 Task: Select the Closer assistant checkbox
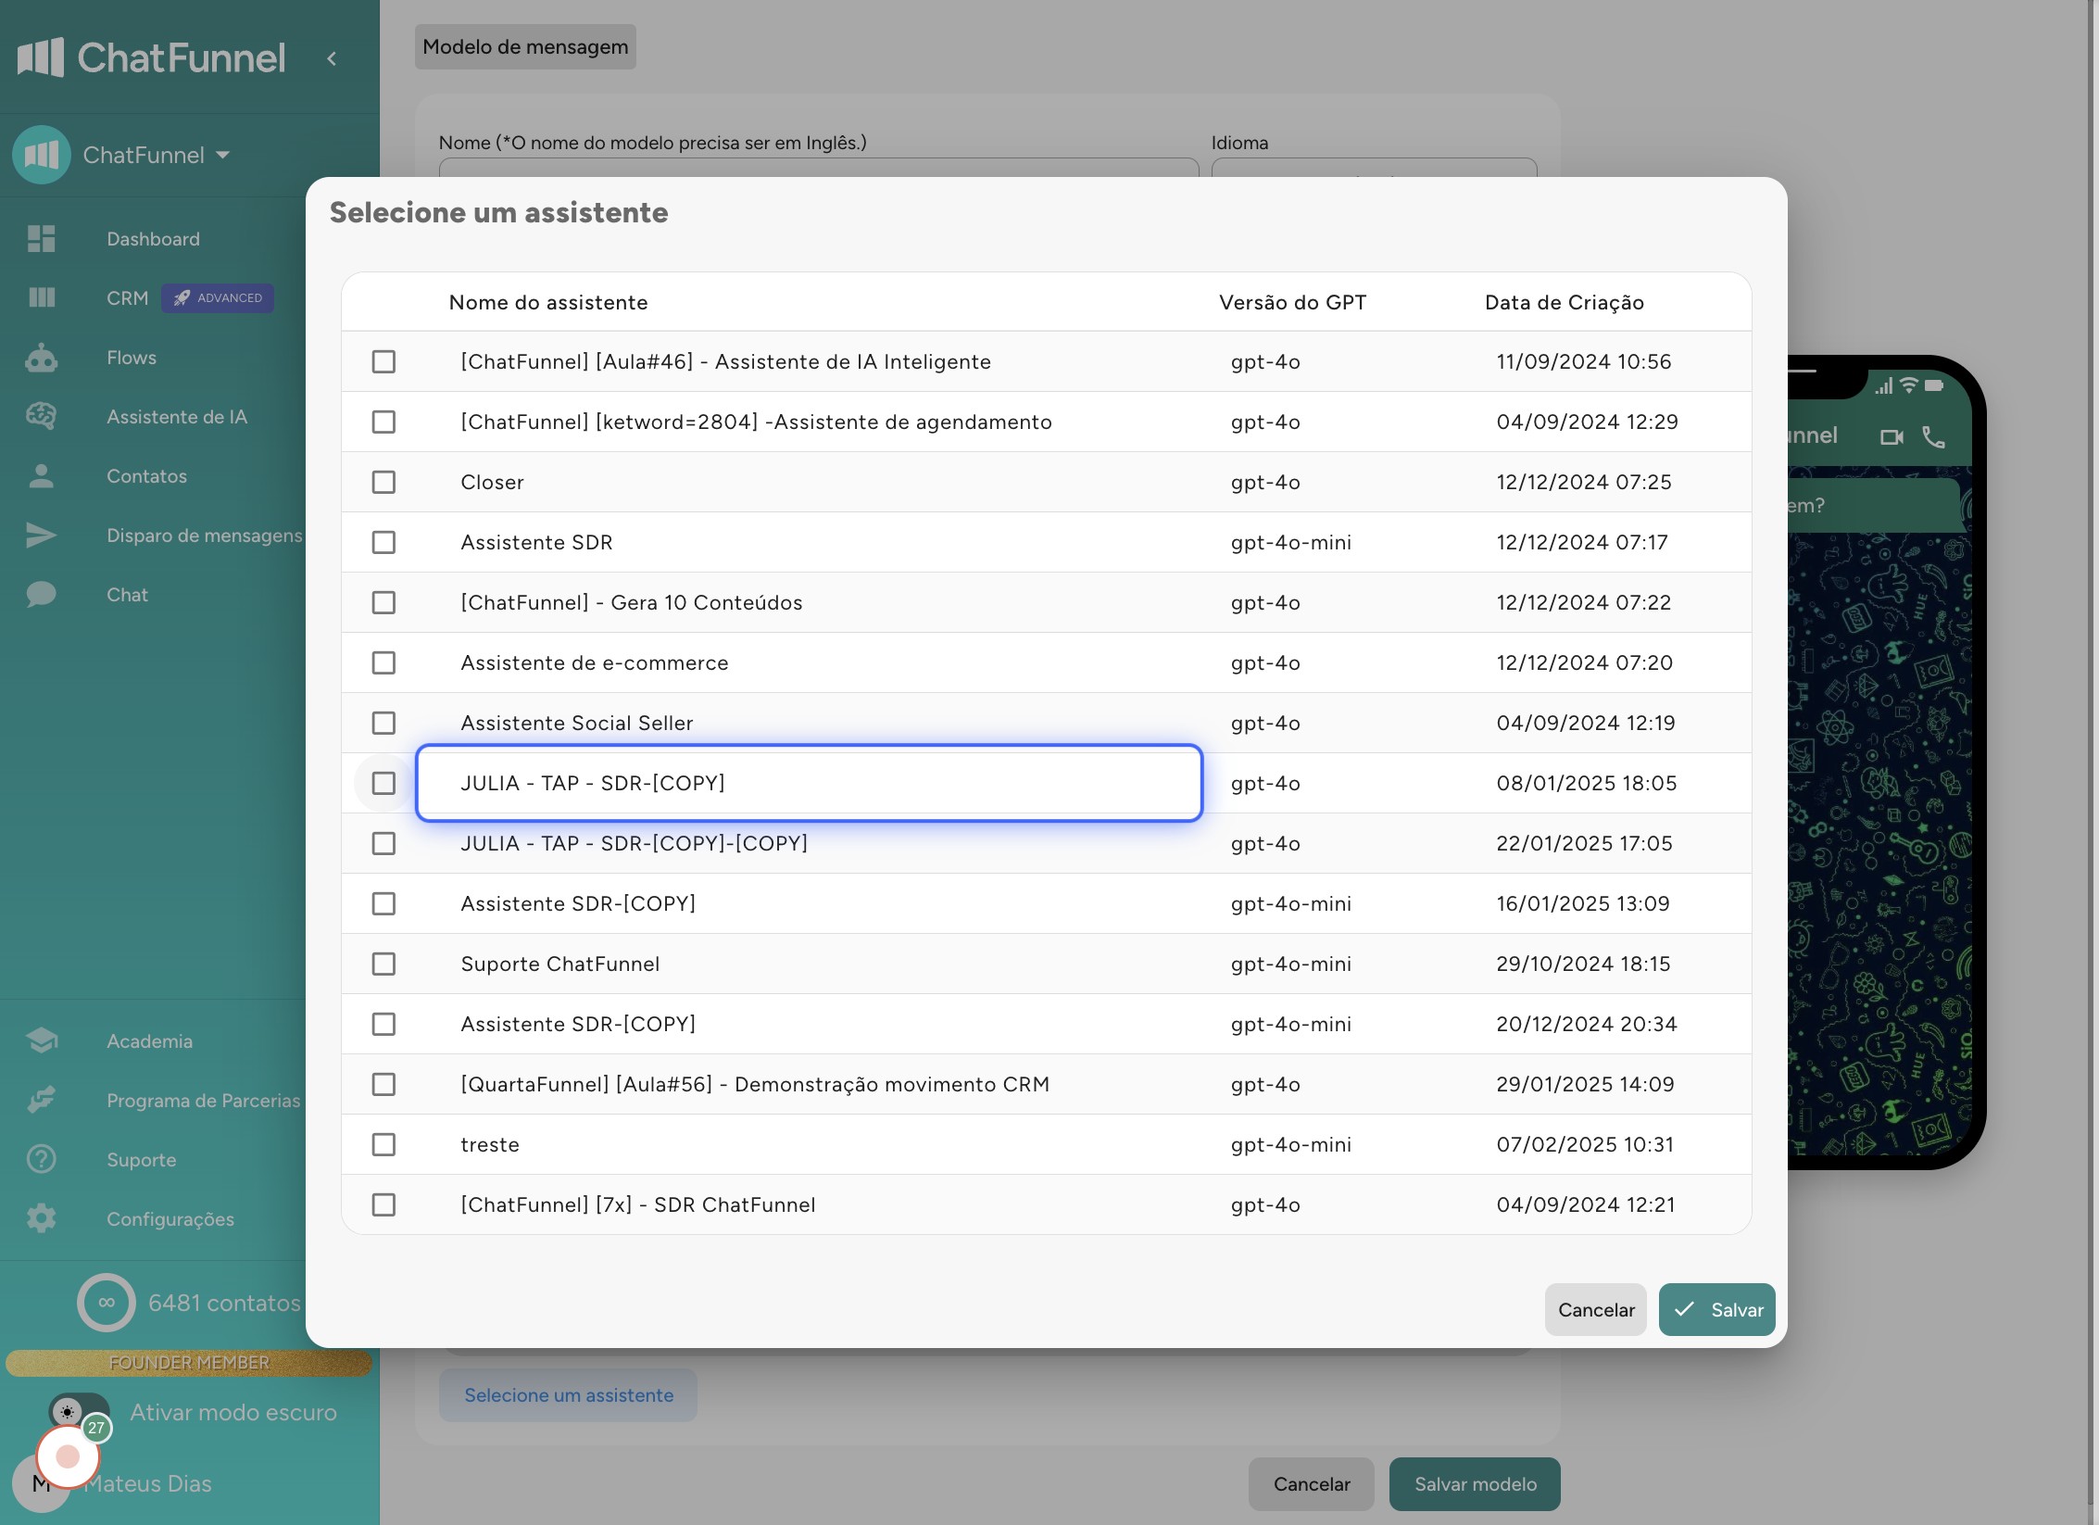tap(383, 482)
